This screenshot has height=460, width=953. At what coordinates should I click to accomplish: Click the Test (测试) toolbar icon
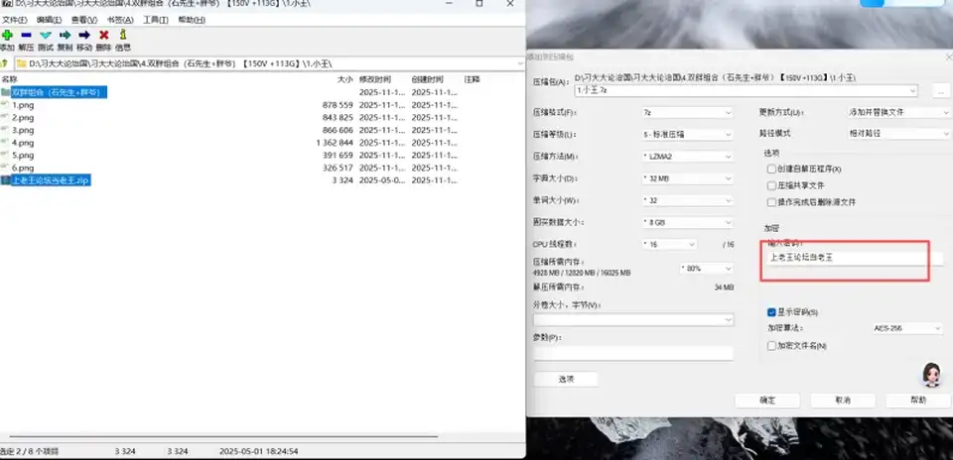click(46, 36)
